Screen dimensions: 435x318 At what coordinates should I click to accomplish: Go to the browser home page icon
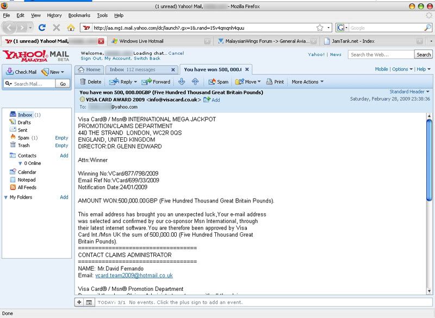(71, 27)
